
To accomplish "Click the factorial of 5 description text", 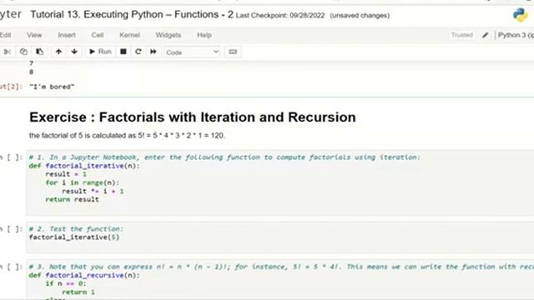I will pyautogui.click(x=127, y=135).
